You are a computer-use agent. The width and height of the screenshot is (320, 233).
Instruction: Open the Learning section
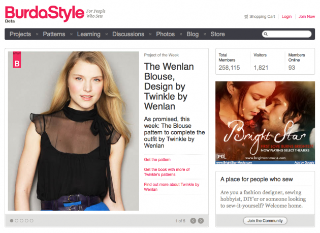pos(89,34)
